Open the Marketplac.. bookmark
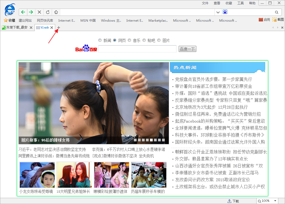 (x=158, y=20)
